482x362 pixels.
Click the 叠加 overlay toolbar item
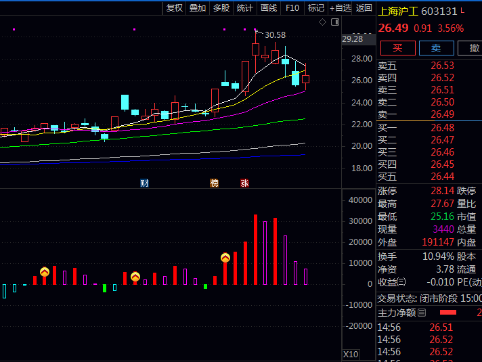pos(198,8)
